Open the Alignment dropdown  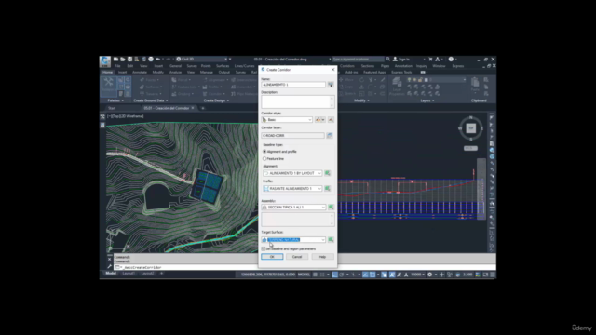click(319, 173)
